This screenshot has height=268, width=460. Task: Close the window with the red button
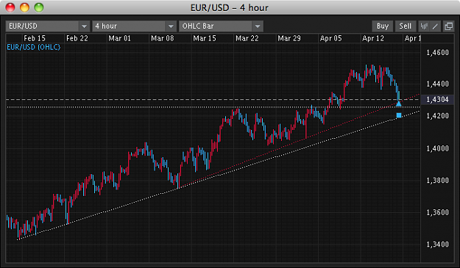tap(10, 7)
